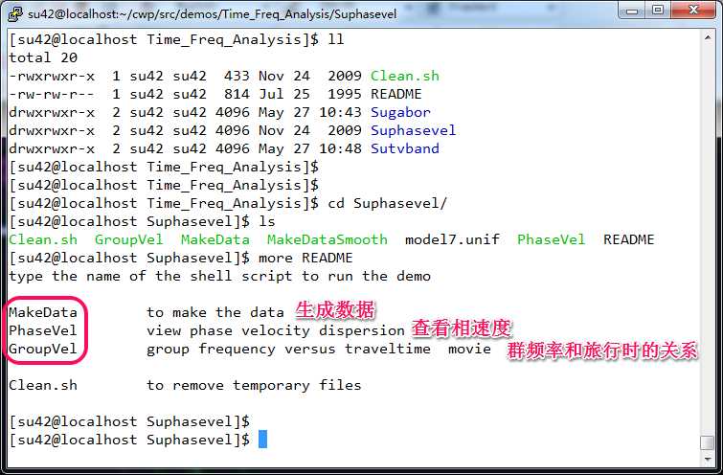
Task: Click 'to remove temporary files' text
Action: 254,386
